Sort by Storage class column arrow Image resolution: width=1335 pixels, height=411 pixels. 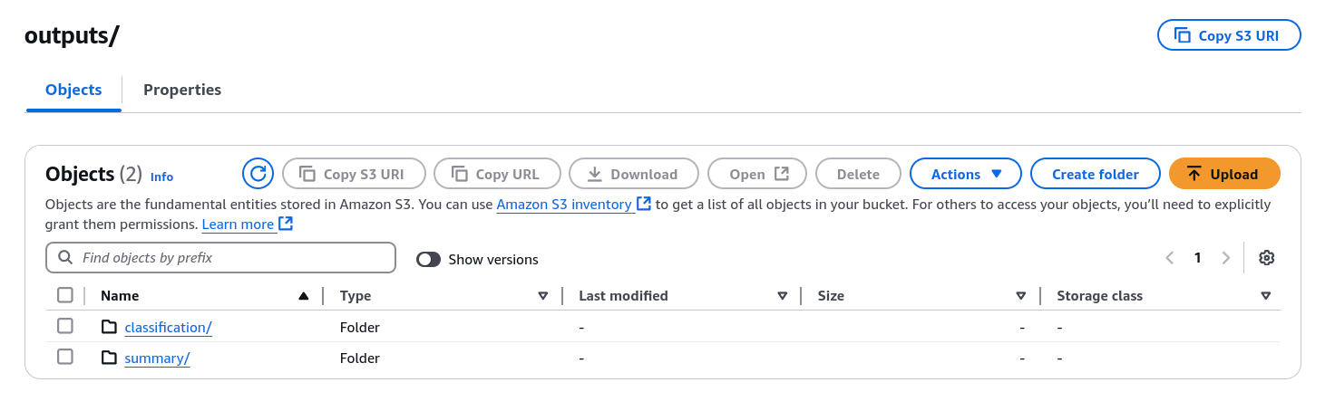[x=1265, y=296]
